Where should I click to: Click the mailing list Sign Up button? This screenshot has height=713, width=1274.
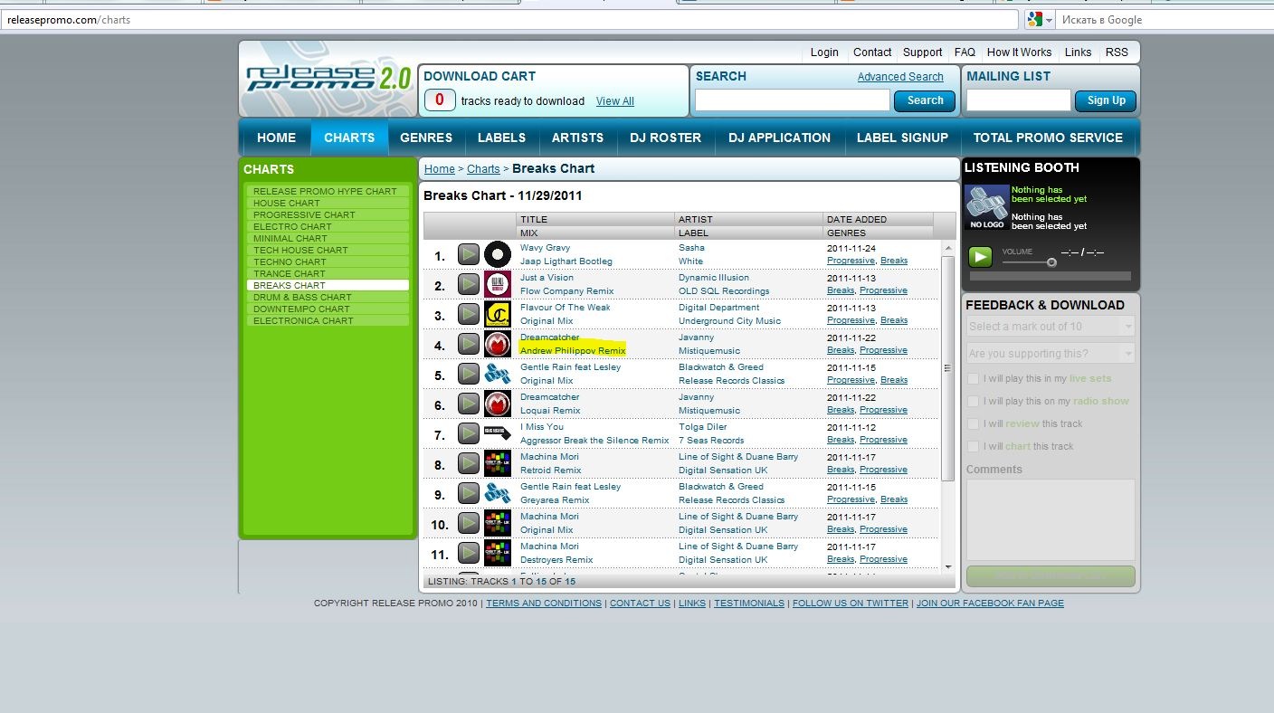[1106, 100]
